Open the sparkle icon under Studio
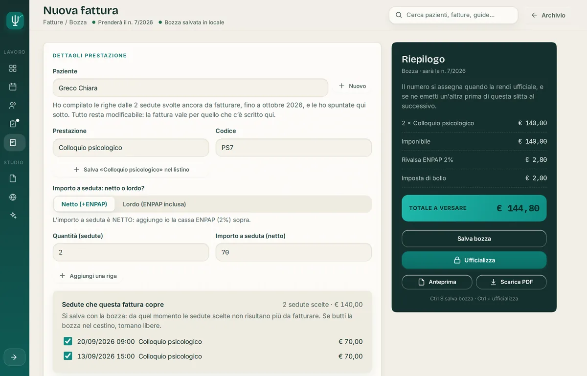587x376 pixels. (x=13, y=216)
